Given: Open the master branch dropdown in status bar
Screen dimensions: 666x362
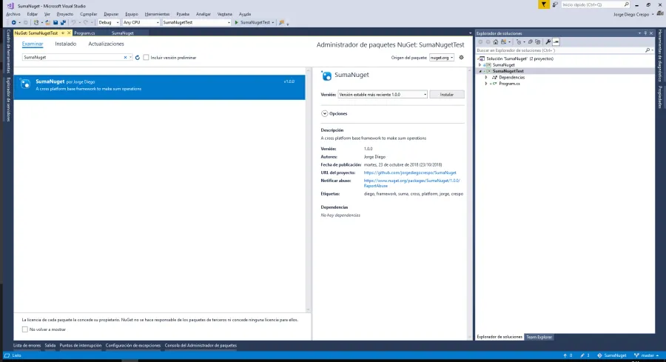Looking at the screenshot, I should pyautogui.click(x=647, y=355).
